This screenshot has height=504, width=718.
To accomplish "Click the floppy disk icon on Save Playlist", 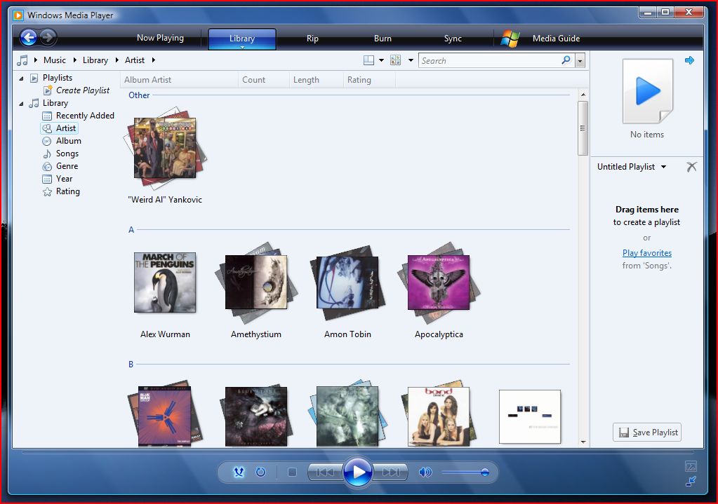I will 624,433.
